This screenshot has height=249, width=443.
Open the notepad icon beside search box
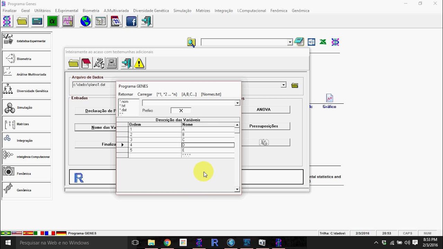(299, 42)
